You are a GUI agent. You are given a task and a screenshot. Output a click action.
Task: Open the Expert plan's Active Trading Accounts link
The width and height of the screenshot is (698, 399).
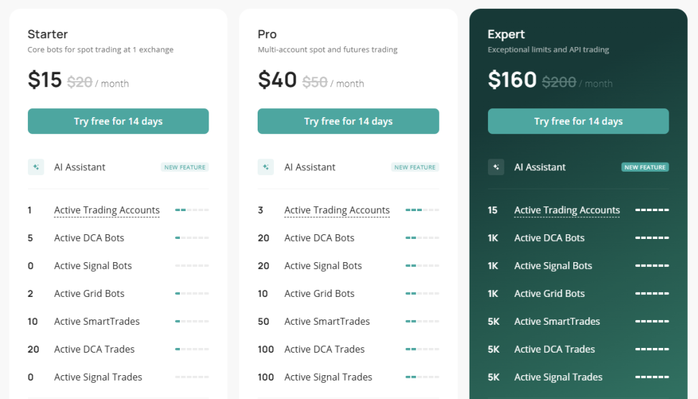point(567,210)
